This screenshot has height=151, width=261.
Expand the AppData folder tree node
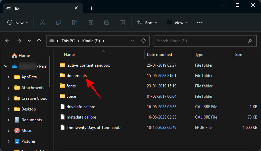[x=8, y=77]
